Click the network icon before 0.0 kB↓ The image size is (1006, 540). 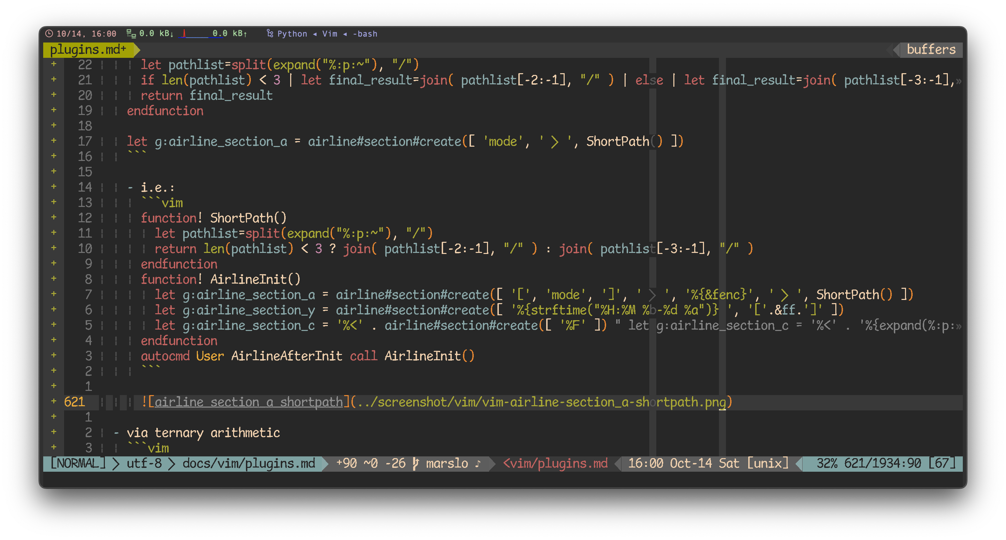point(131,33)
